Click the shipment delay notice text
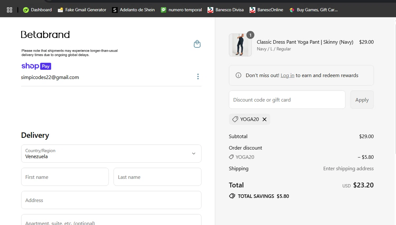Image resolution: width=396 pixels, height=225 pixels. pos(69,53)
